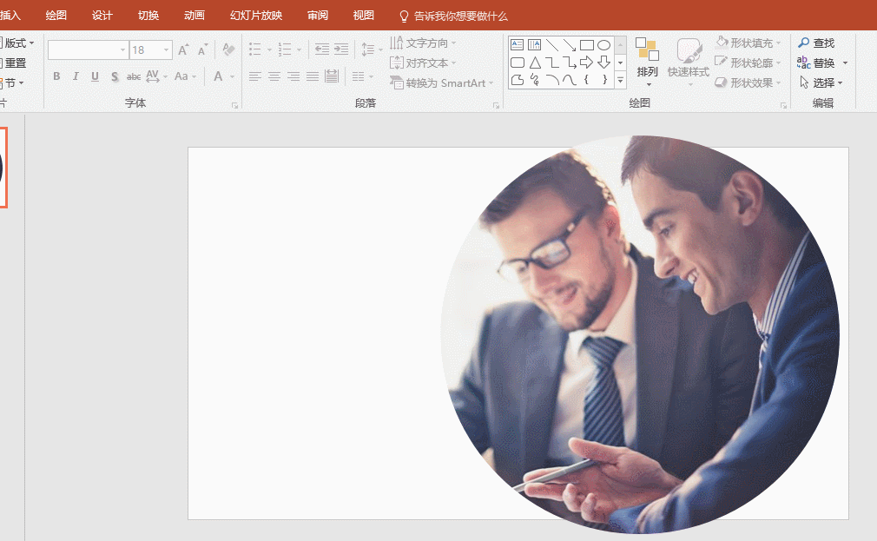Viewport: 877px width, 541px height.
Task: Align text right
Action: pyautogui.click(x=293, y=76)
